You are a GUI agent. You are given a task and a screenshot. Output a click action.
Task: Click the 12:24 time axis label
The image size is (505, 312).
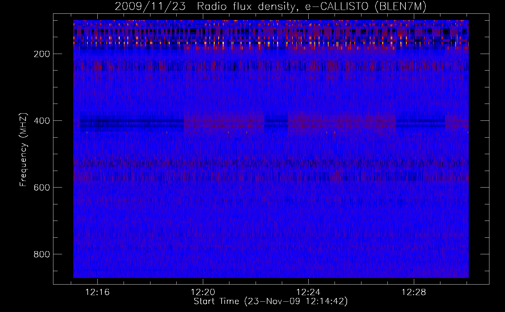pyautogui.click(x=308, y=292)
